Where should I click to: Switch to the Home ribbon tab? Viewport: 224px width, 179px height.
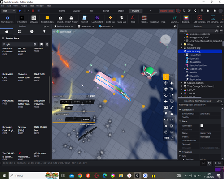click(x=62, y=11)
